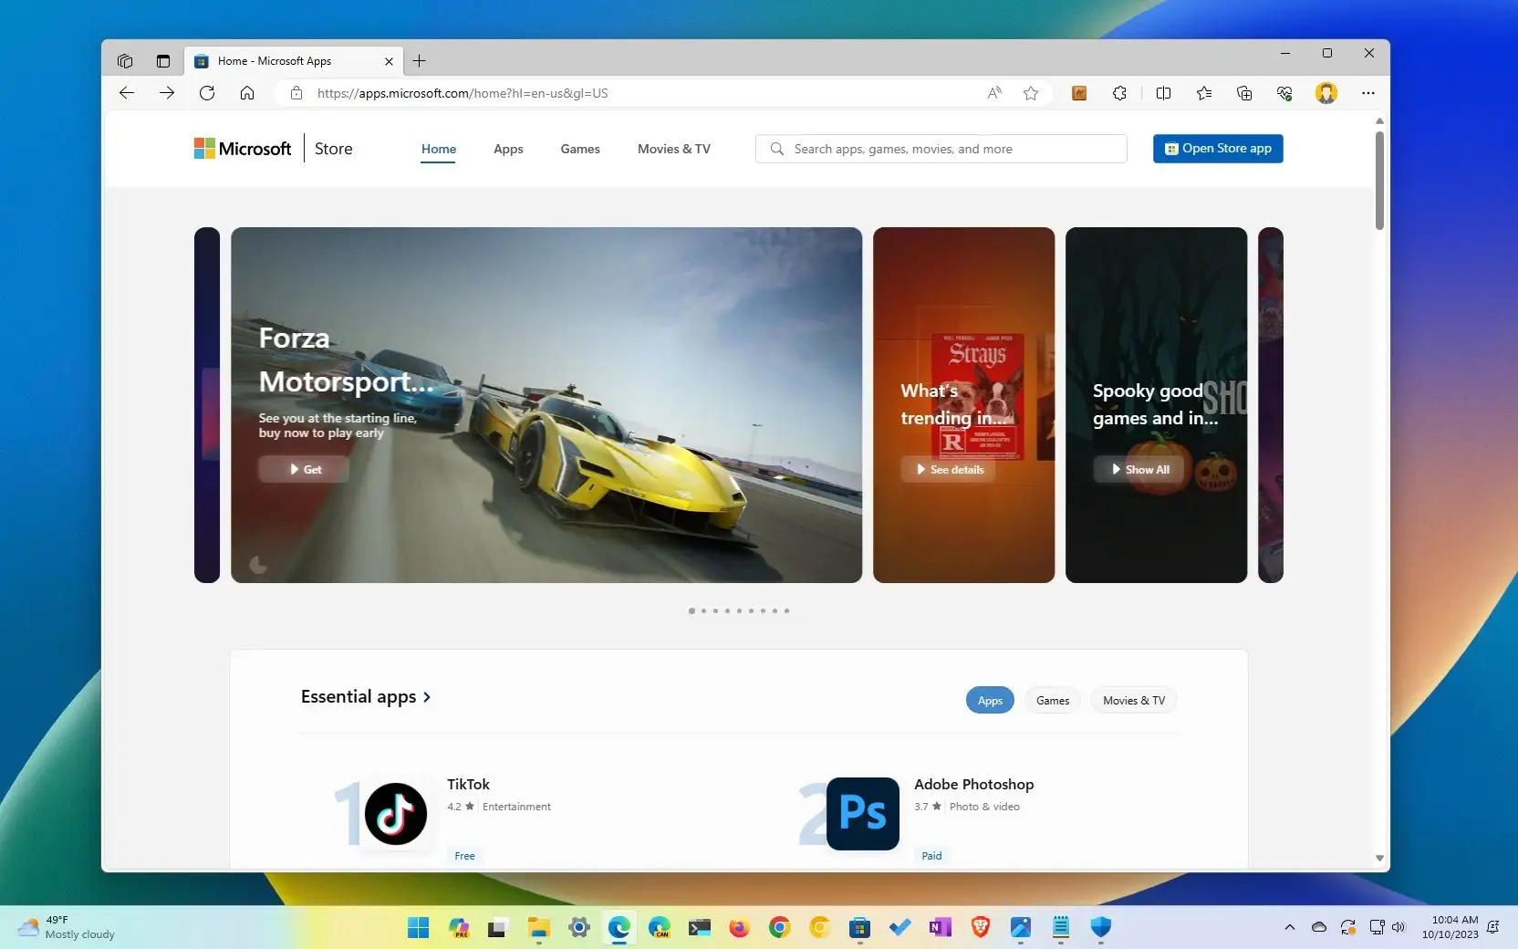Add page to favorites with star icon
The width and height of the screenshot is (1518, 949).
(1031, 93)
